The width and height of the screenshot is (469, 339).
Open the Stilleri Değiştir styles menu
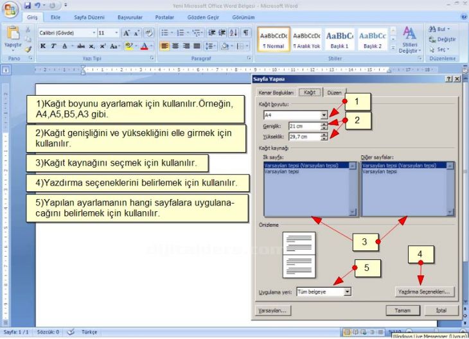click(x=409, y=39)
